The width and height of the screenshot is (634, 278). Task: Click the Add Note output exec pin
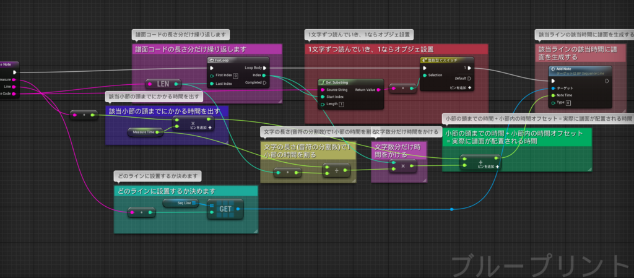(x=607, y=81)
